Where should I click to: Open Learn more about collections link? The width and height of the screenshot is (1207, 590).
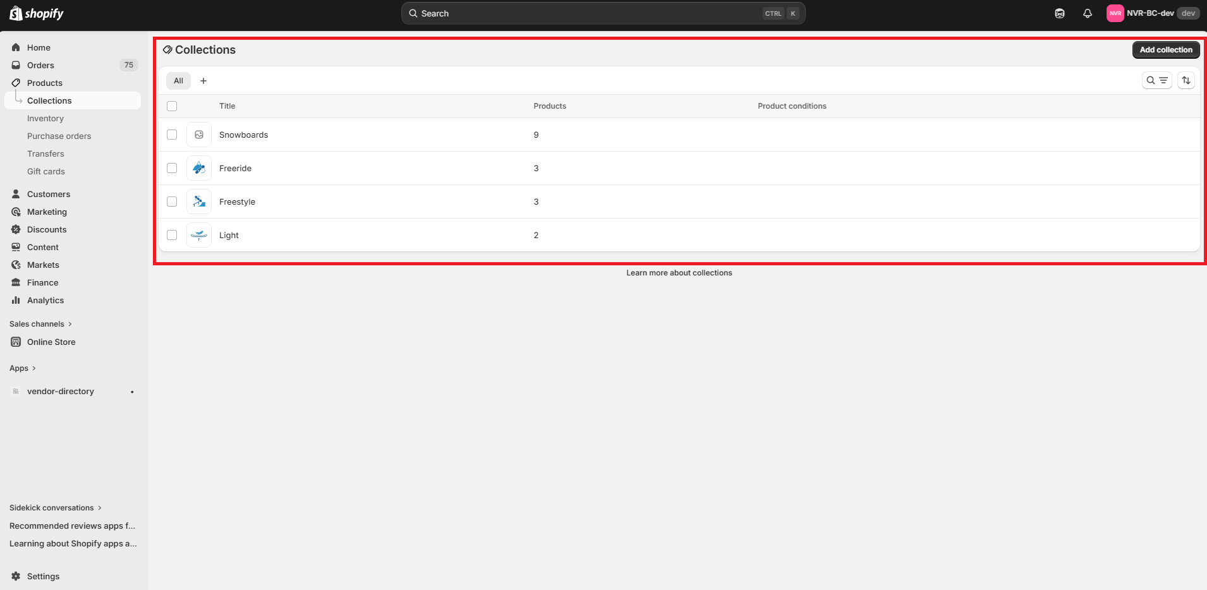(x=679, y=273)
